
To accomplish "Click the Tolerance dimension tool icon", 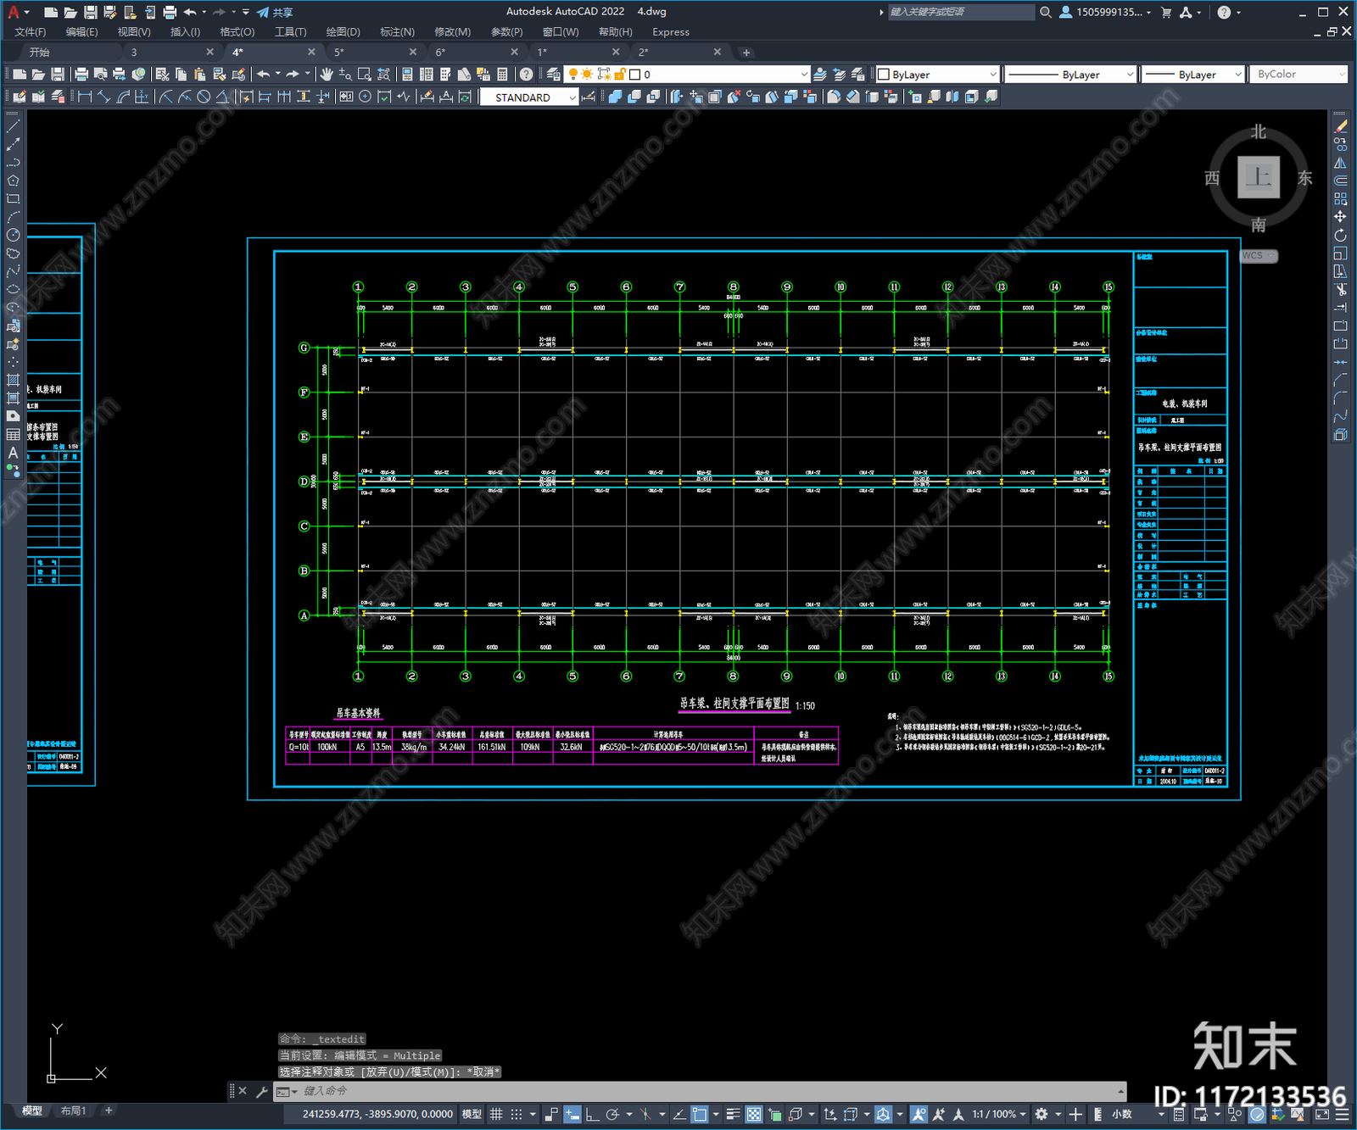I will (346, 97).
